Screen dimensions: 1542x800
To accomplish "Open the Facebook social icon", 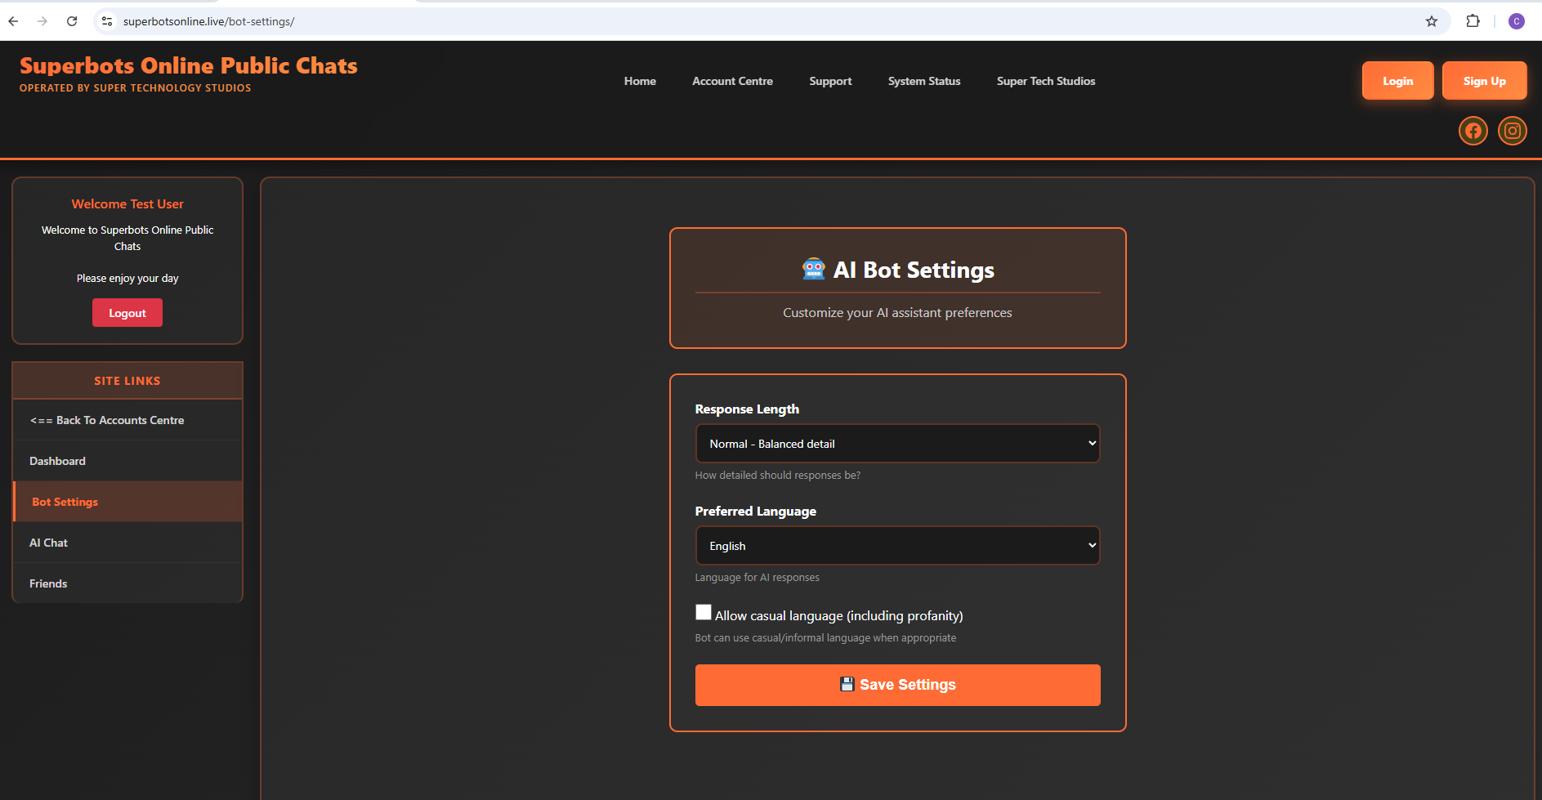I will pyautogui.click(x=1473, y=131).
